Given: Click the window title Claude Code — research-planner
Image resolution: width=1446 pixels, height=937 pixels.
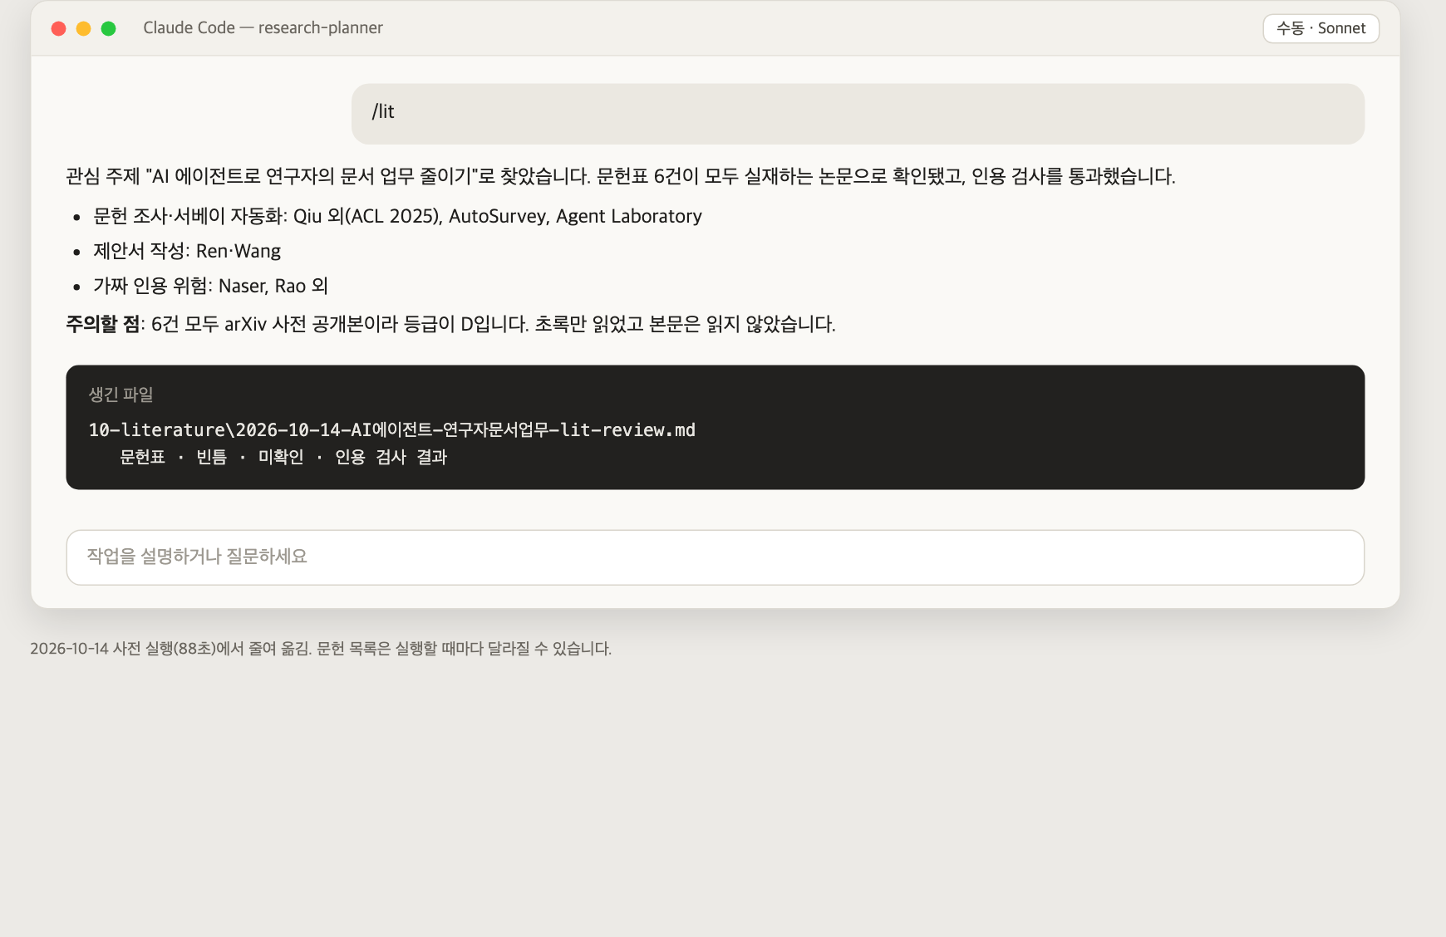Looking at the screenshot, I should (263, 28).
